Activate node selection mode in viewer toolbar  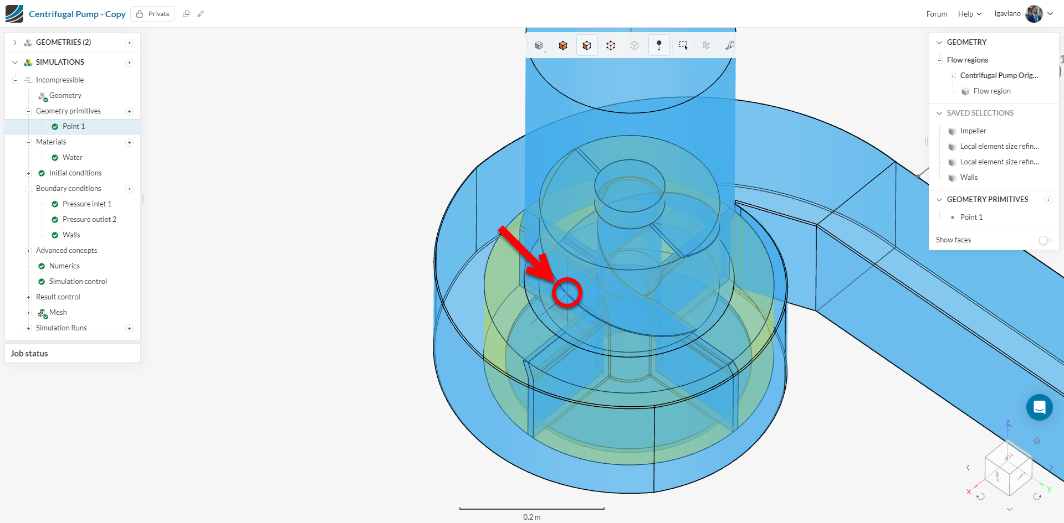(x=635, y=45)
